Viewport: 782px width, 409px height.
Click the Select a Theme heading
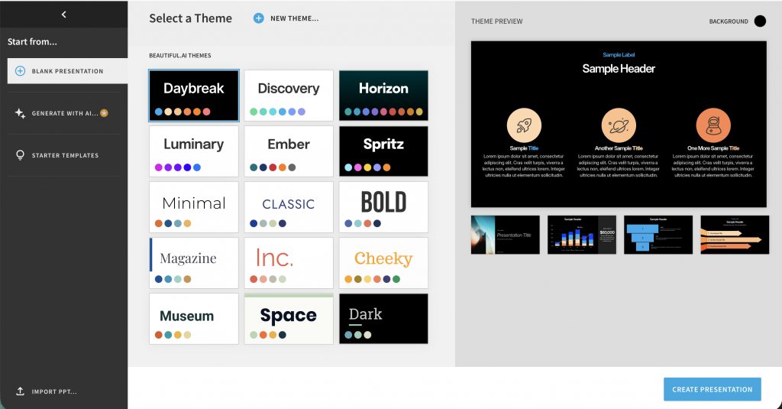[190, 18]
